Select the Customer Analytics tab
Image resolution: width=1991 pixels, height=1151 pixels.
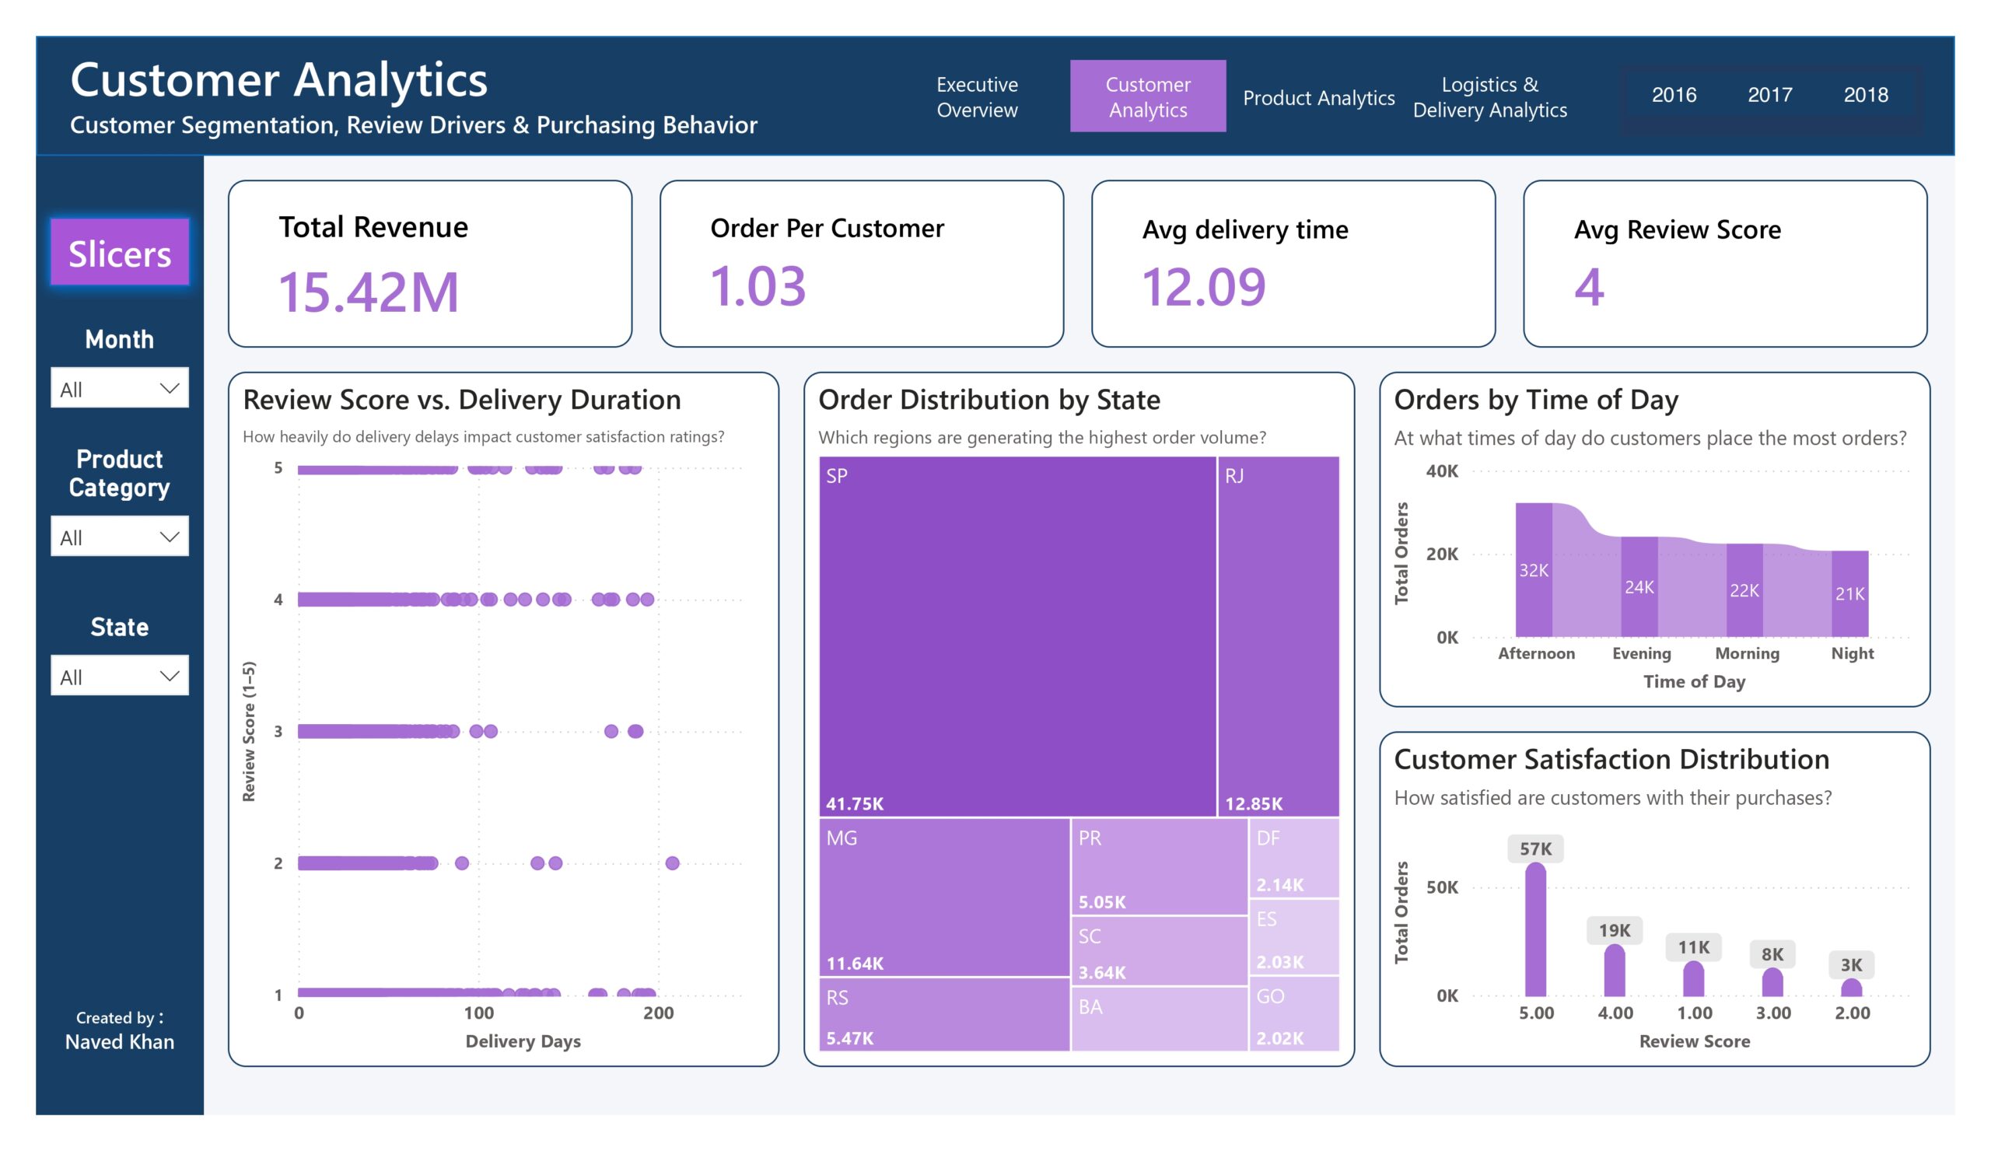1148,96
